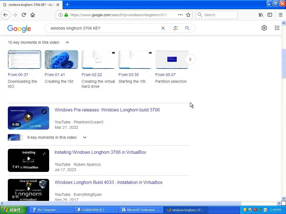Switch to My Computer taskbar window
The height and width of the screenshot is (214, 286).
click(52, 210)
